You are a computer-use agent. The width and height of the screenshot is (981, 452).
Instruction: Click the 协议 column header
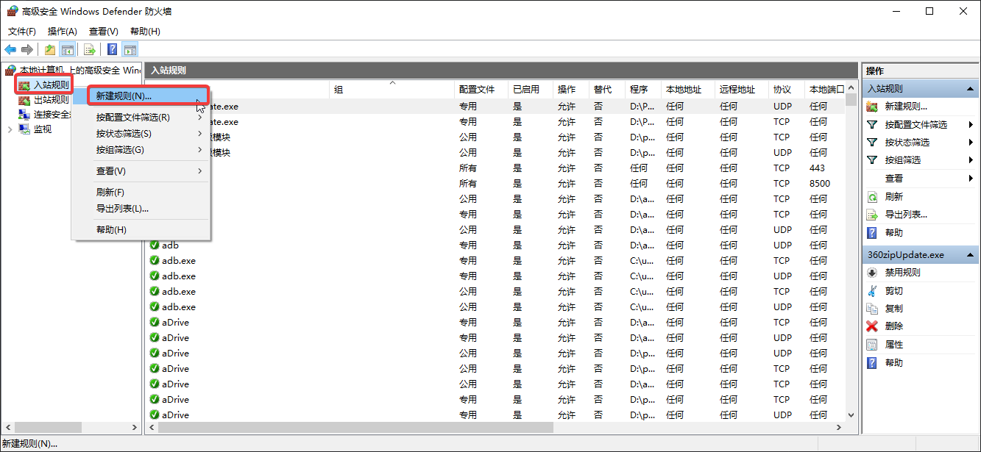(x=782, y=90)
